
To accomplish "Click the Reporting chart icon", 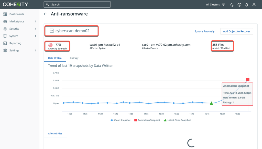I will [5, 43].
